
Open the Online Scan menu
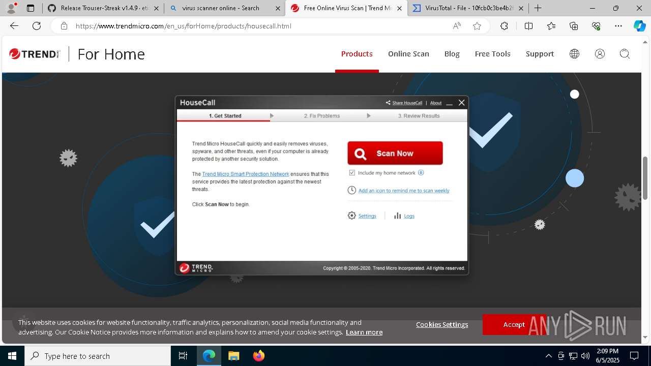[408, 54]
